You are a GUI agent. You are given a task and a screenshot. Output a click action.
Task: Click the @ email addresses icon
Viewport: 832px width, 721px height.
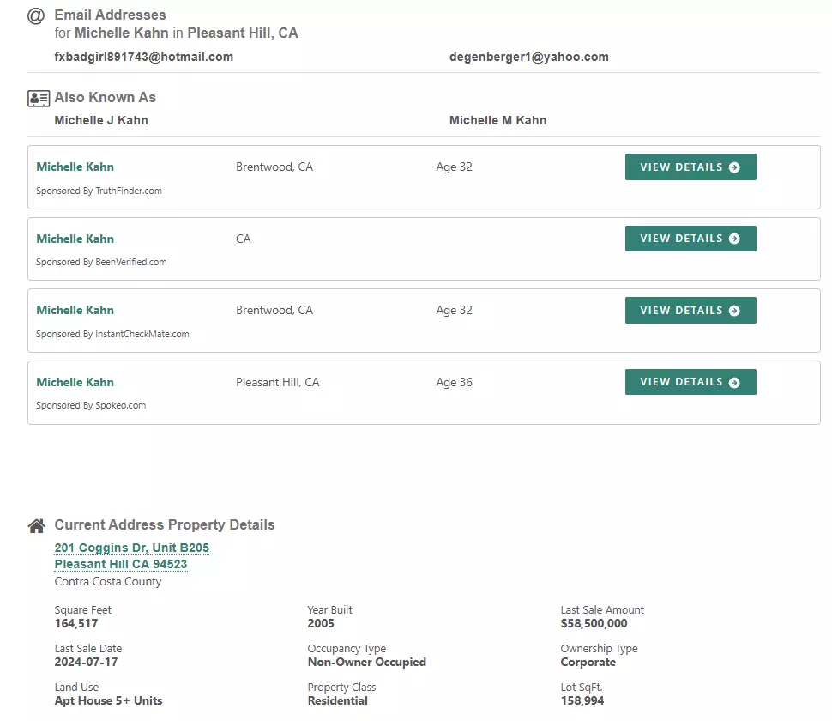pos(35,16)
